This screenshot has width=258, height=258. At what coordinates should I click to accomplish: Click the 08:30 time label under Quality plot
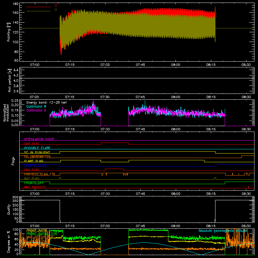[x=246, y=226]
